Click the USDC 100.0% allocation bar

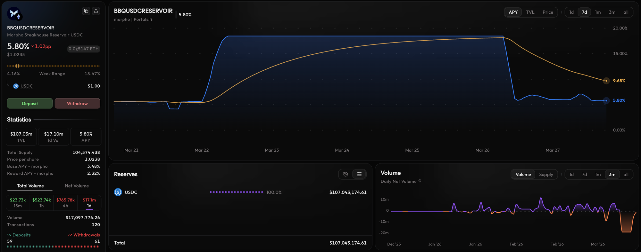point(237,192)
